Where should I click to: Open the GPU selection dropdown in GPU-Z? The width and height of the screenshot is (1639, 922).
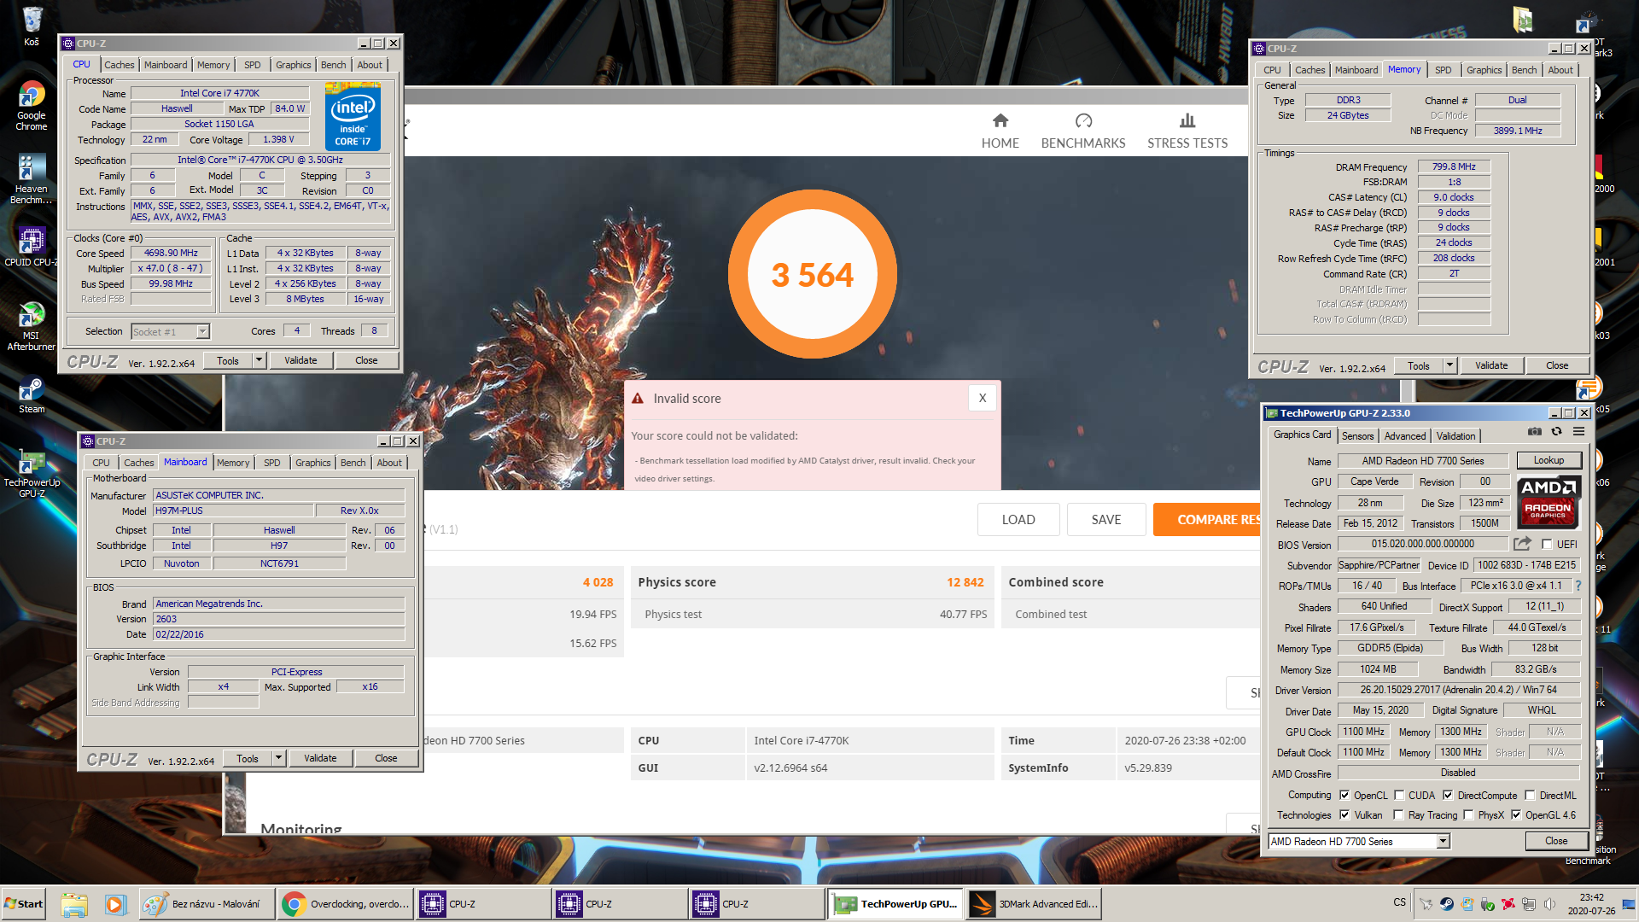1359,841
